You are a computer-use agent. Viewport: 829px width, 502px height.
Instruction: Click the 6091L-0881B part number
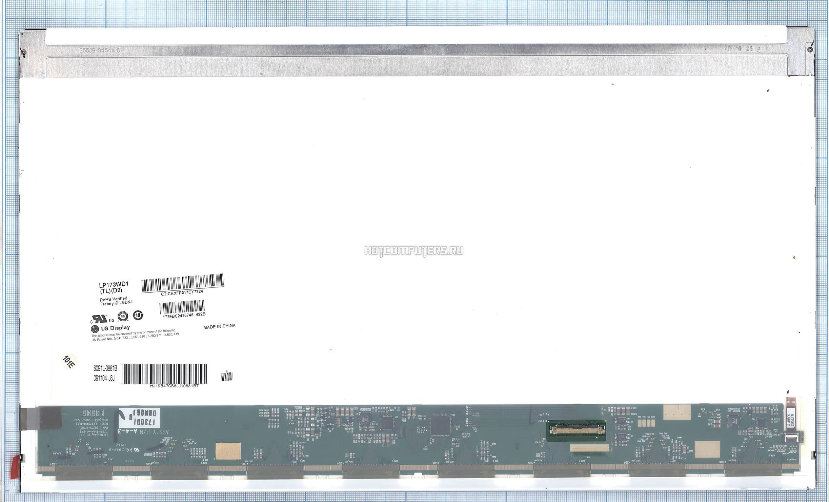click(x=105, y=368)
